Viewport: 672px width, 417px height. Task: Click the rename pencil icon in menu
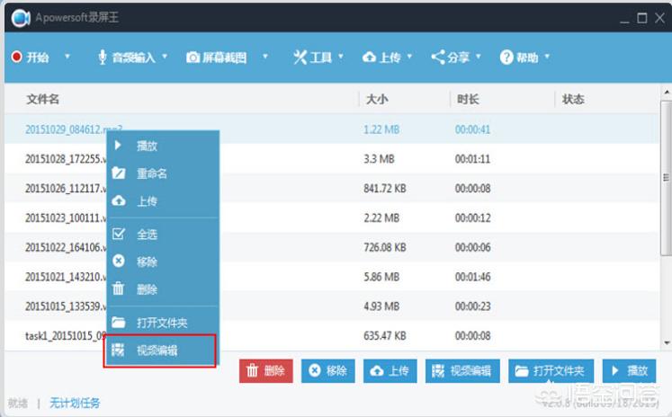(119, 173)
